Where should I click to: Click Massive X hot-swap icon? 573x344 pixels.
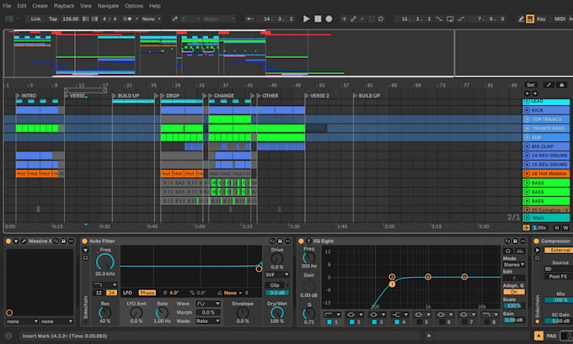[x=56, y=241]
